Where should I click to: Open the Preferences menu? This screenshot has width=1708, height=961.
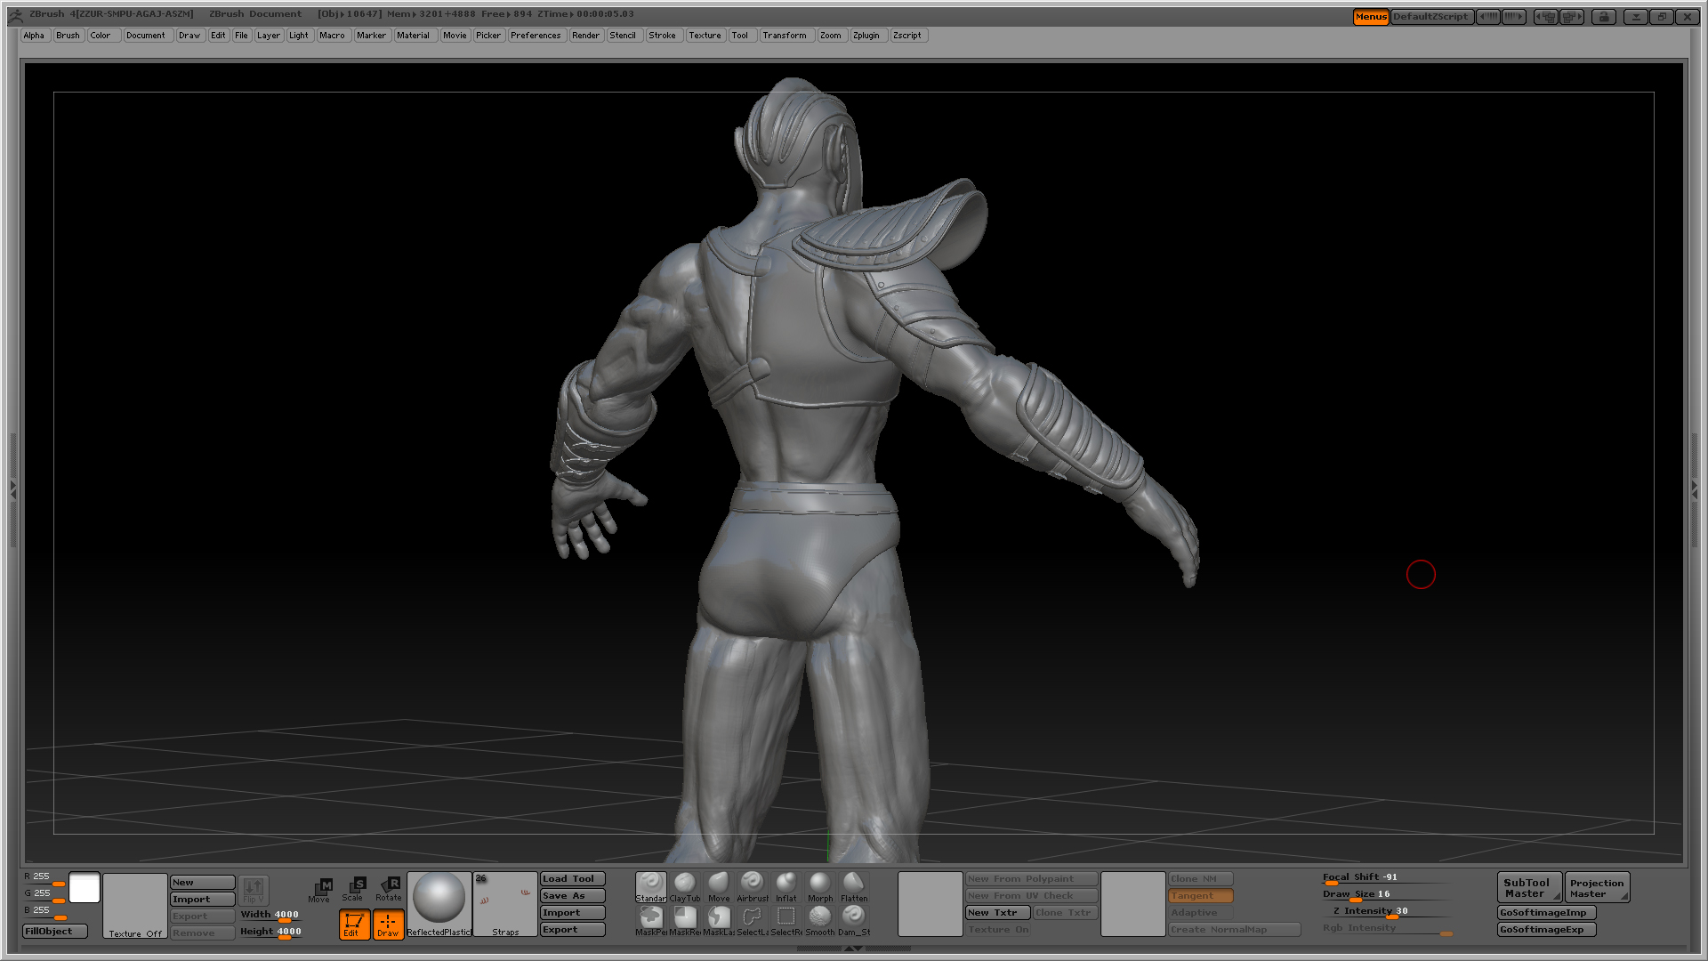[536, 36]
